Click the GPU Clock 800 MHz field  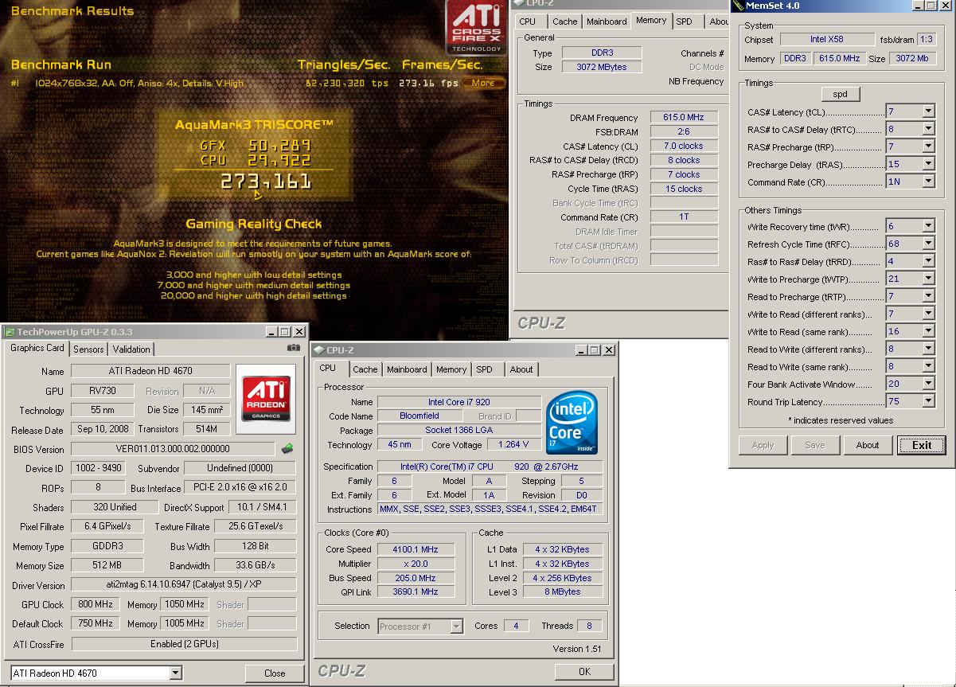tap(96, 605)
